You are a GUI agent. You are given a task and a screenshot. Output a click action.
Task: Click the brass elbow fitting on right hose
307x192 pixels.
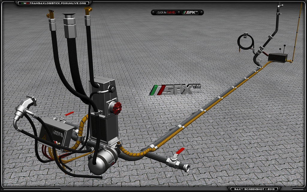pyautogui.click(x=88, y=11)
